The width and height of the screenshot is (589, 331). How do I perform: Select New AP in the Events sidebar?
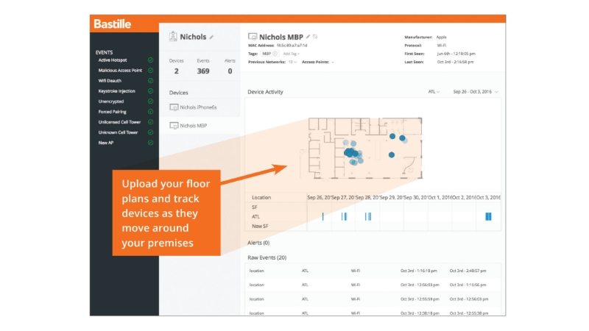(105, 143)
